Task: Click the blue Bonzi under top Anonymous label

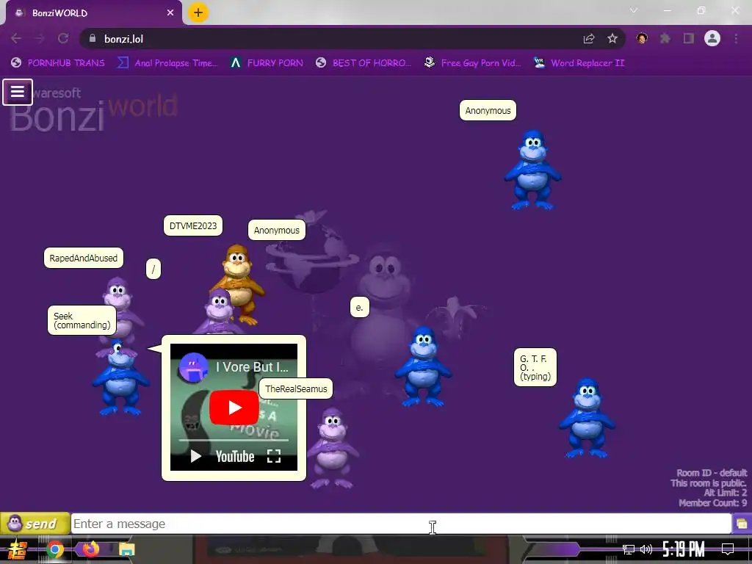Action: [532, 170]
